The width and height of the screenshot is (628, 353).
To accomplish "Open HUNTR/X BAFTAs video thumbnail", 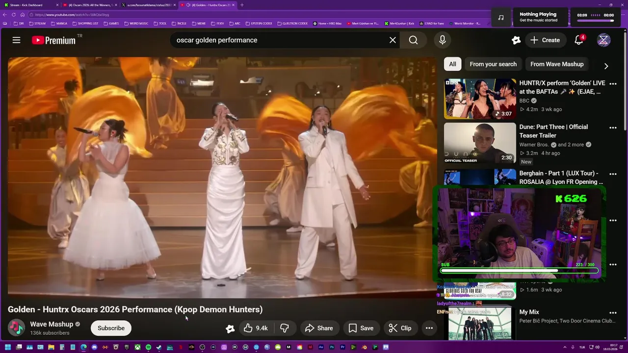I will tap(480, 99).
